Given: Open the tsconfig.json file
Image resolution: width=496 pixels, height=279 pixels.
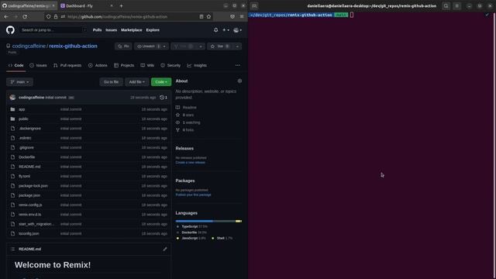Looking at the screenshot, I should pos(29,233).
